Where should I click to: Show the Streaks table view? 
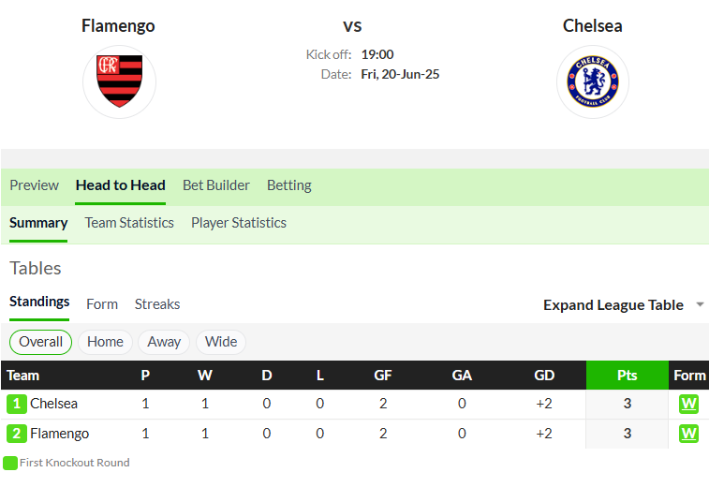157,304
